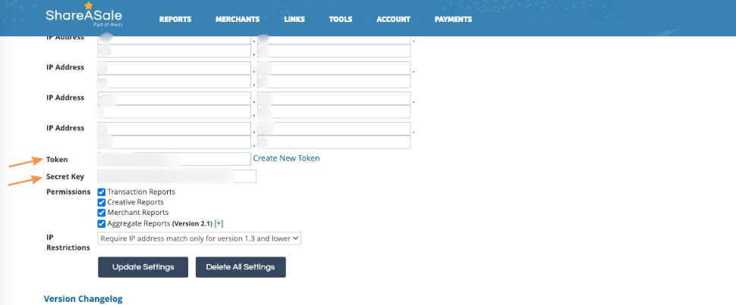
Task: Open the Links menu
Action: (294, 20)
